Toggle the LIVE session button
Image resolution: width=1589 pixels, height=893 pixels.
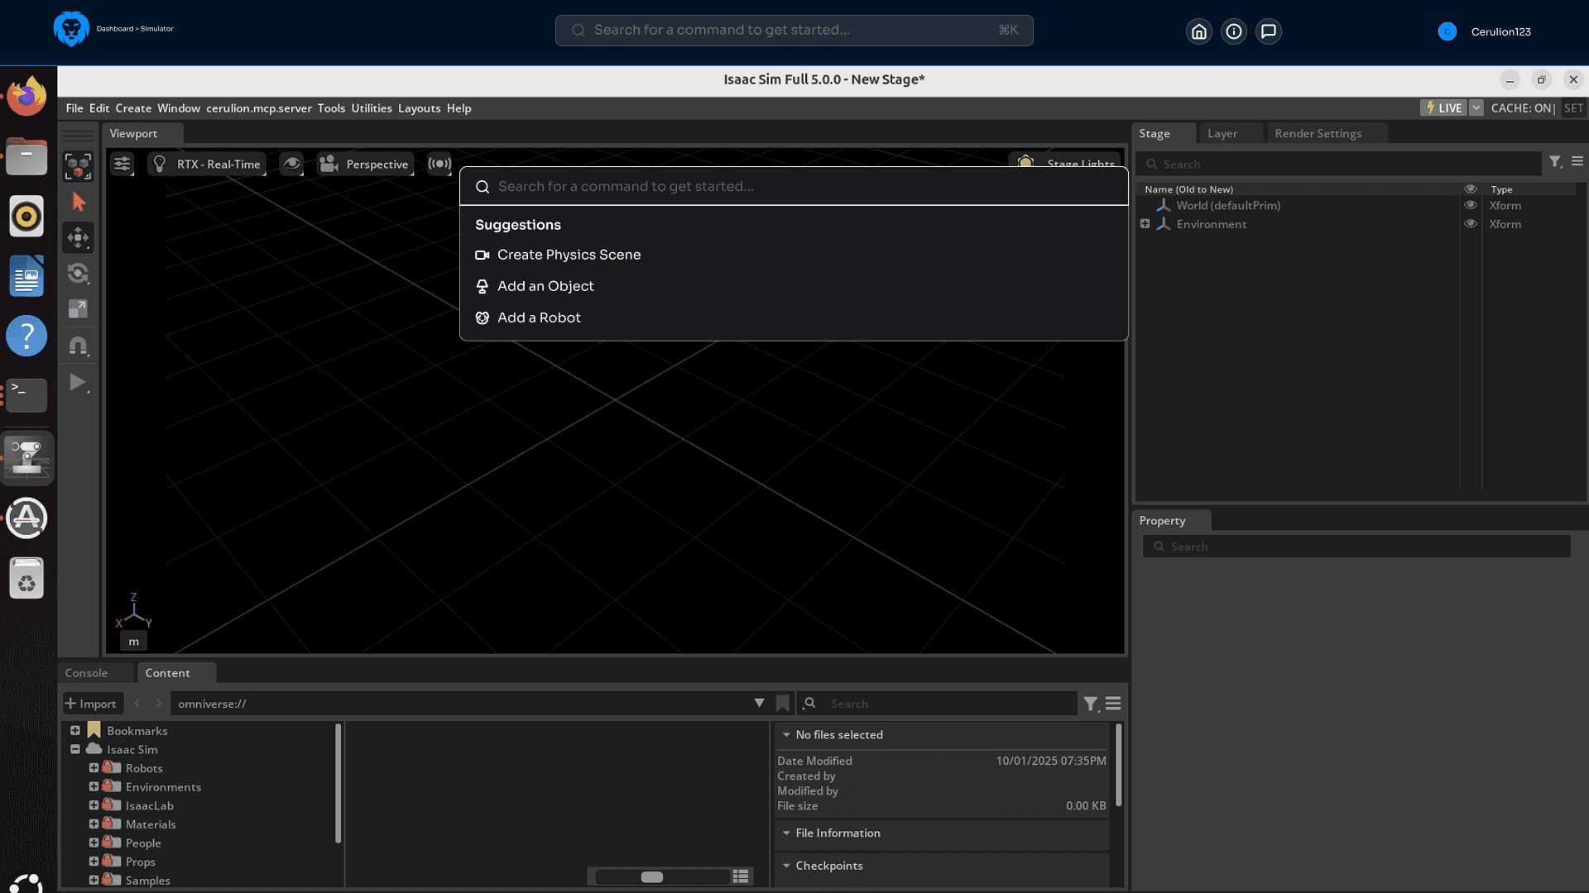[1443, 108]
